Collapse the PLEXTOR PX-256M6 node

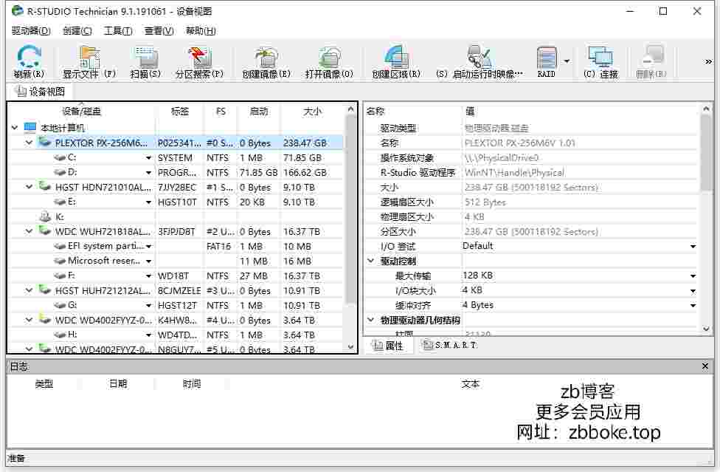tap(29, 143)
